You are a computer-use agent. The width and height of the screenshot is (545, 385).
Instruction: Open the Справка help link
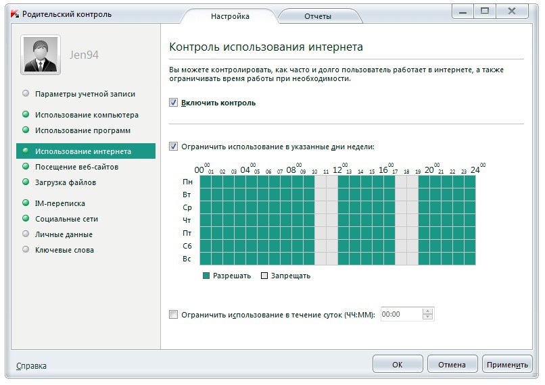coord(32,365)
